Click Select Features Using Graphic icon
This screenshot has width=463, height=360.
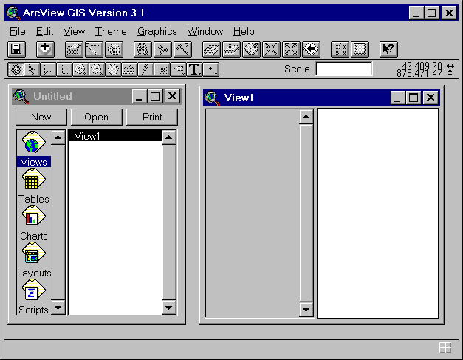click(340, 49)
